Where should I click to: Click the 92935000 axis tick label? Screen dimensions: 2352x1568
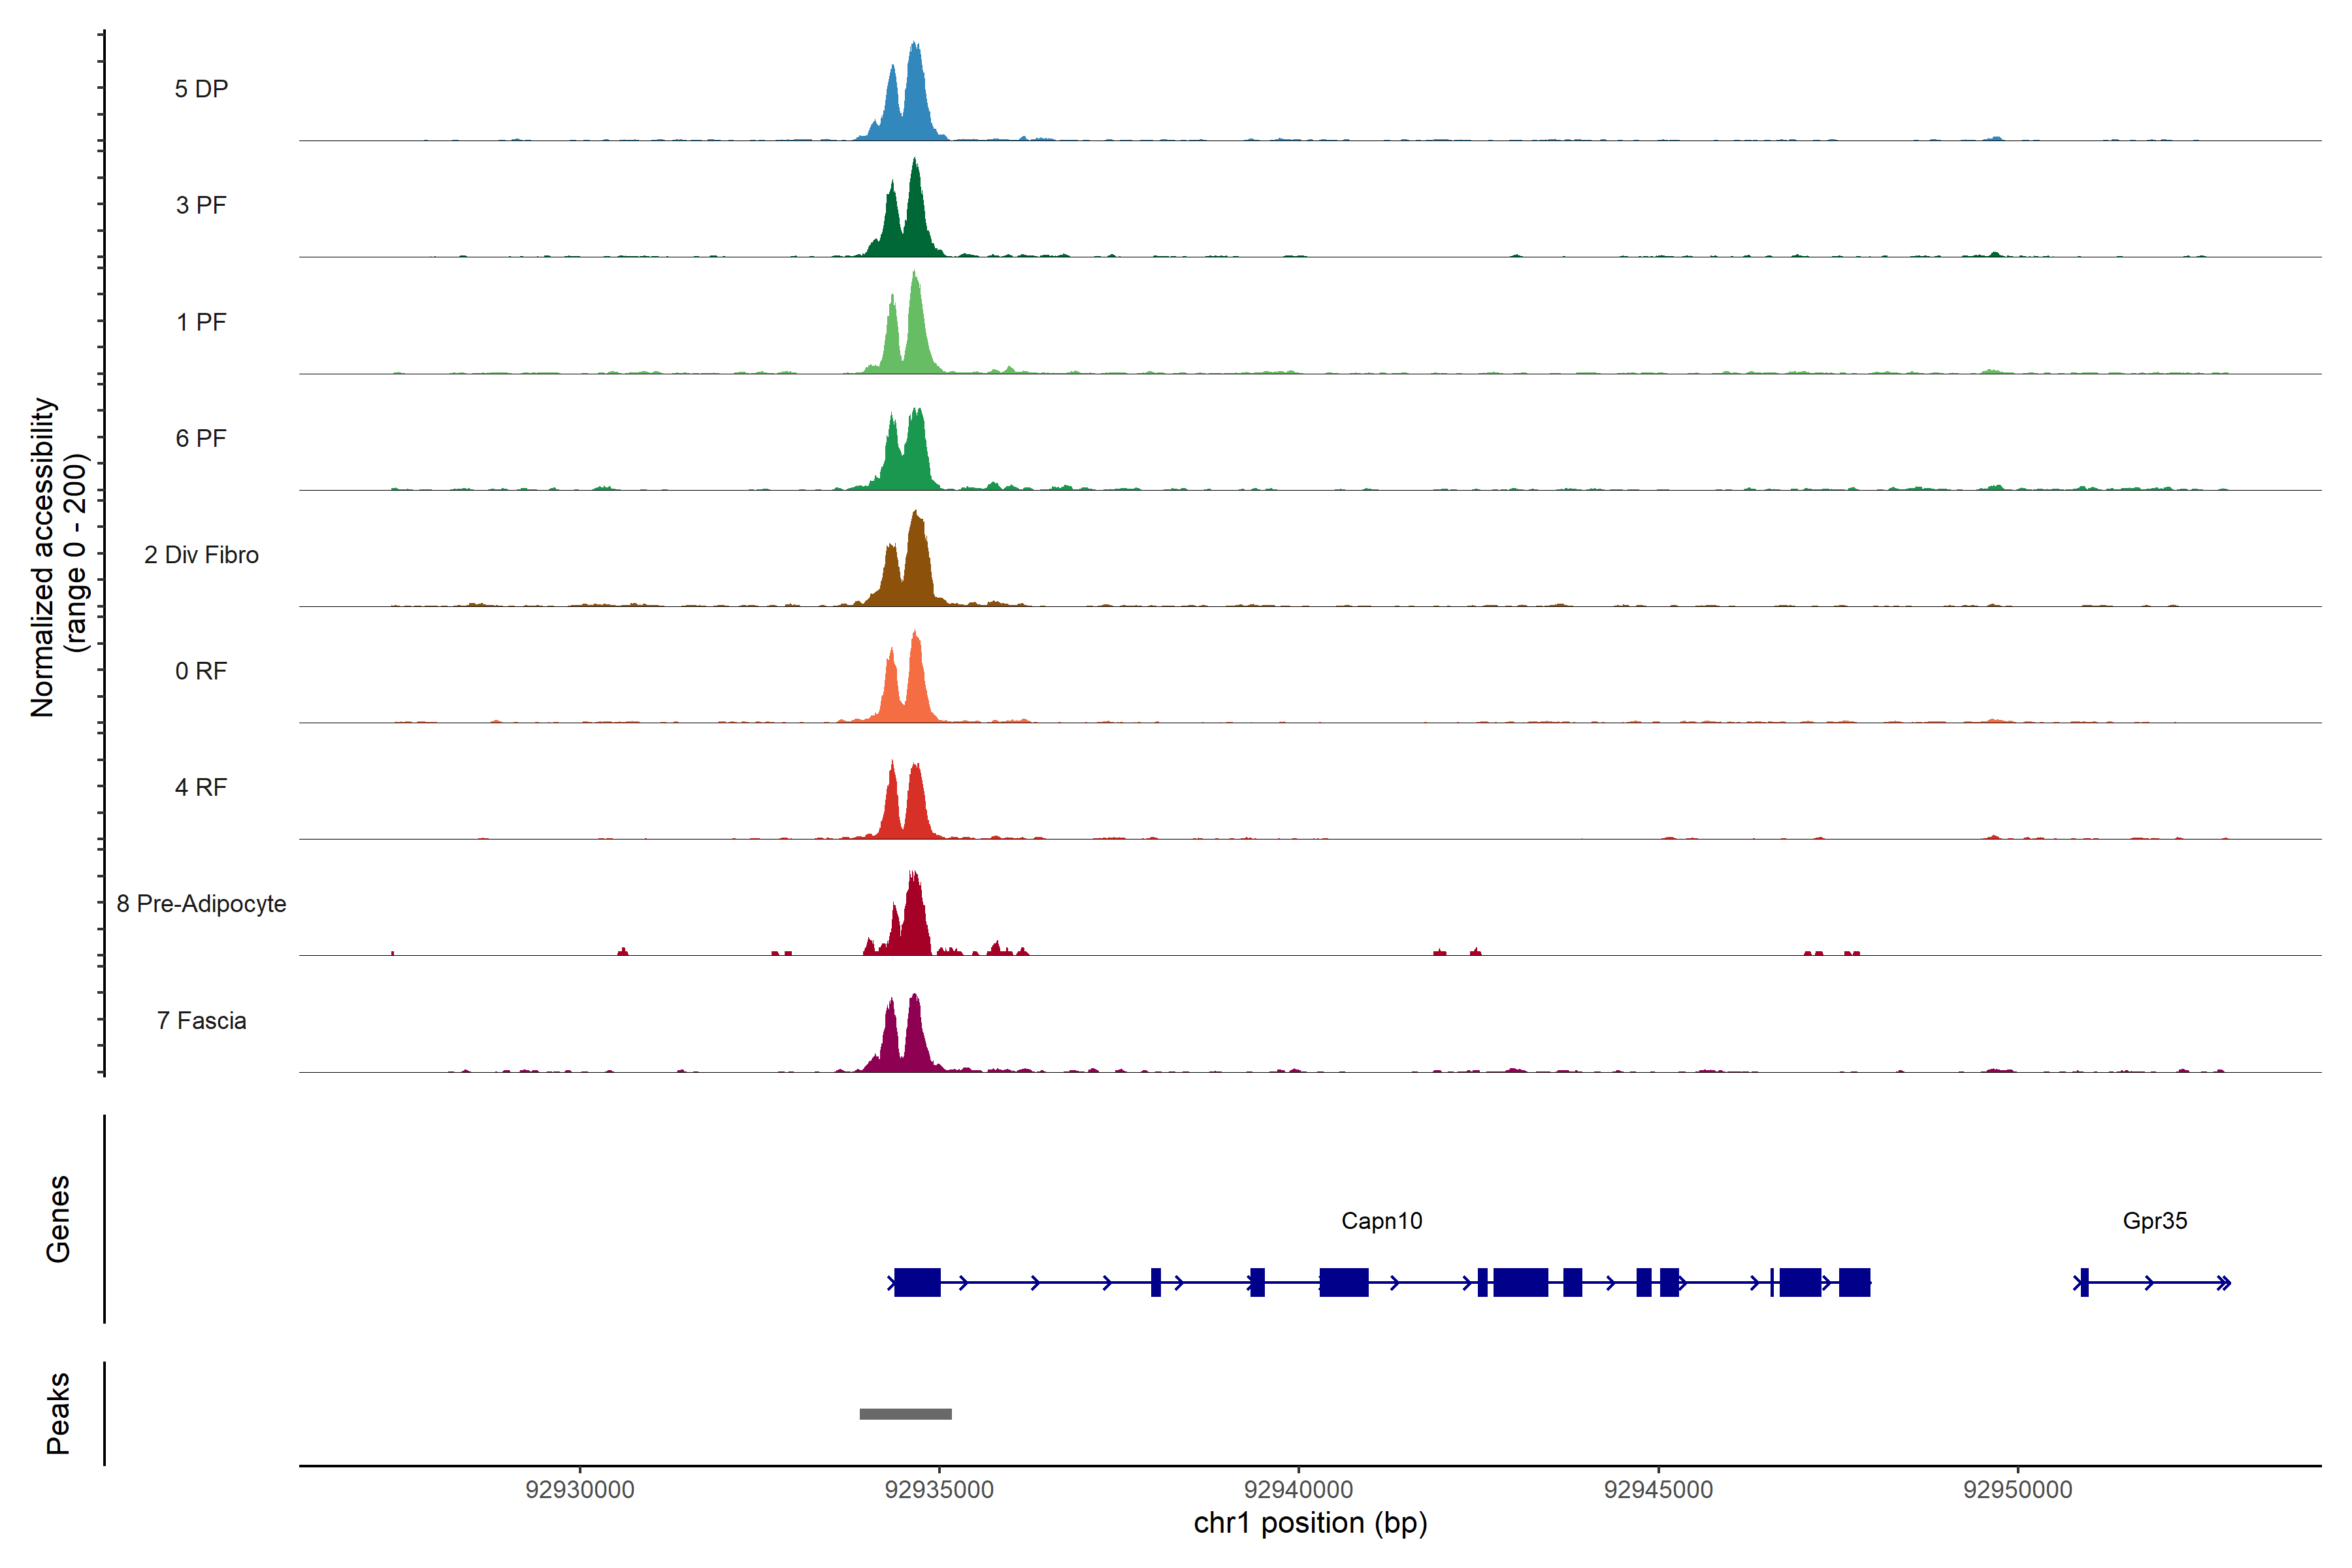[x=939, y=1489]
